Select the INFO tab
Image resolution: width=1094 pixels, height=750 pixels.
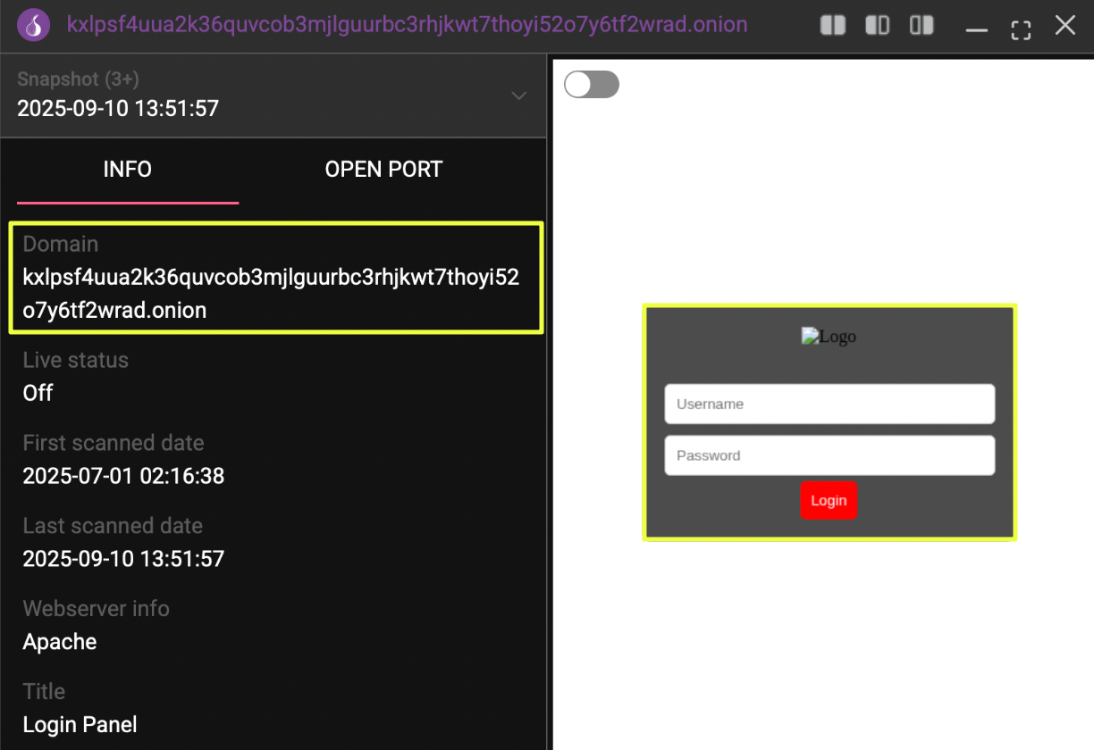point(128,170)
